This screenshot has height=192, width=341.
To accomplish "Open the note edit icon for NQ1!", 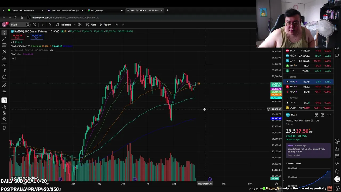I will 323,115.
